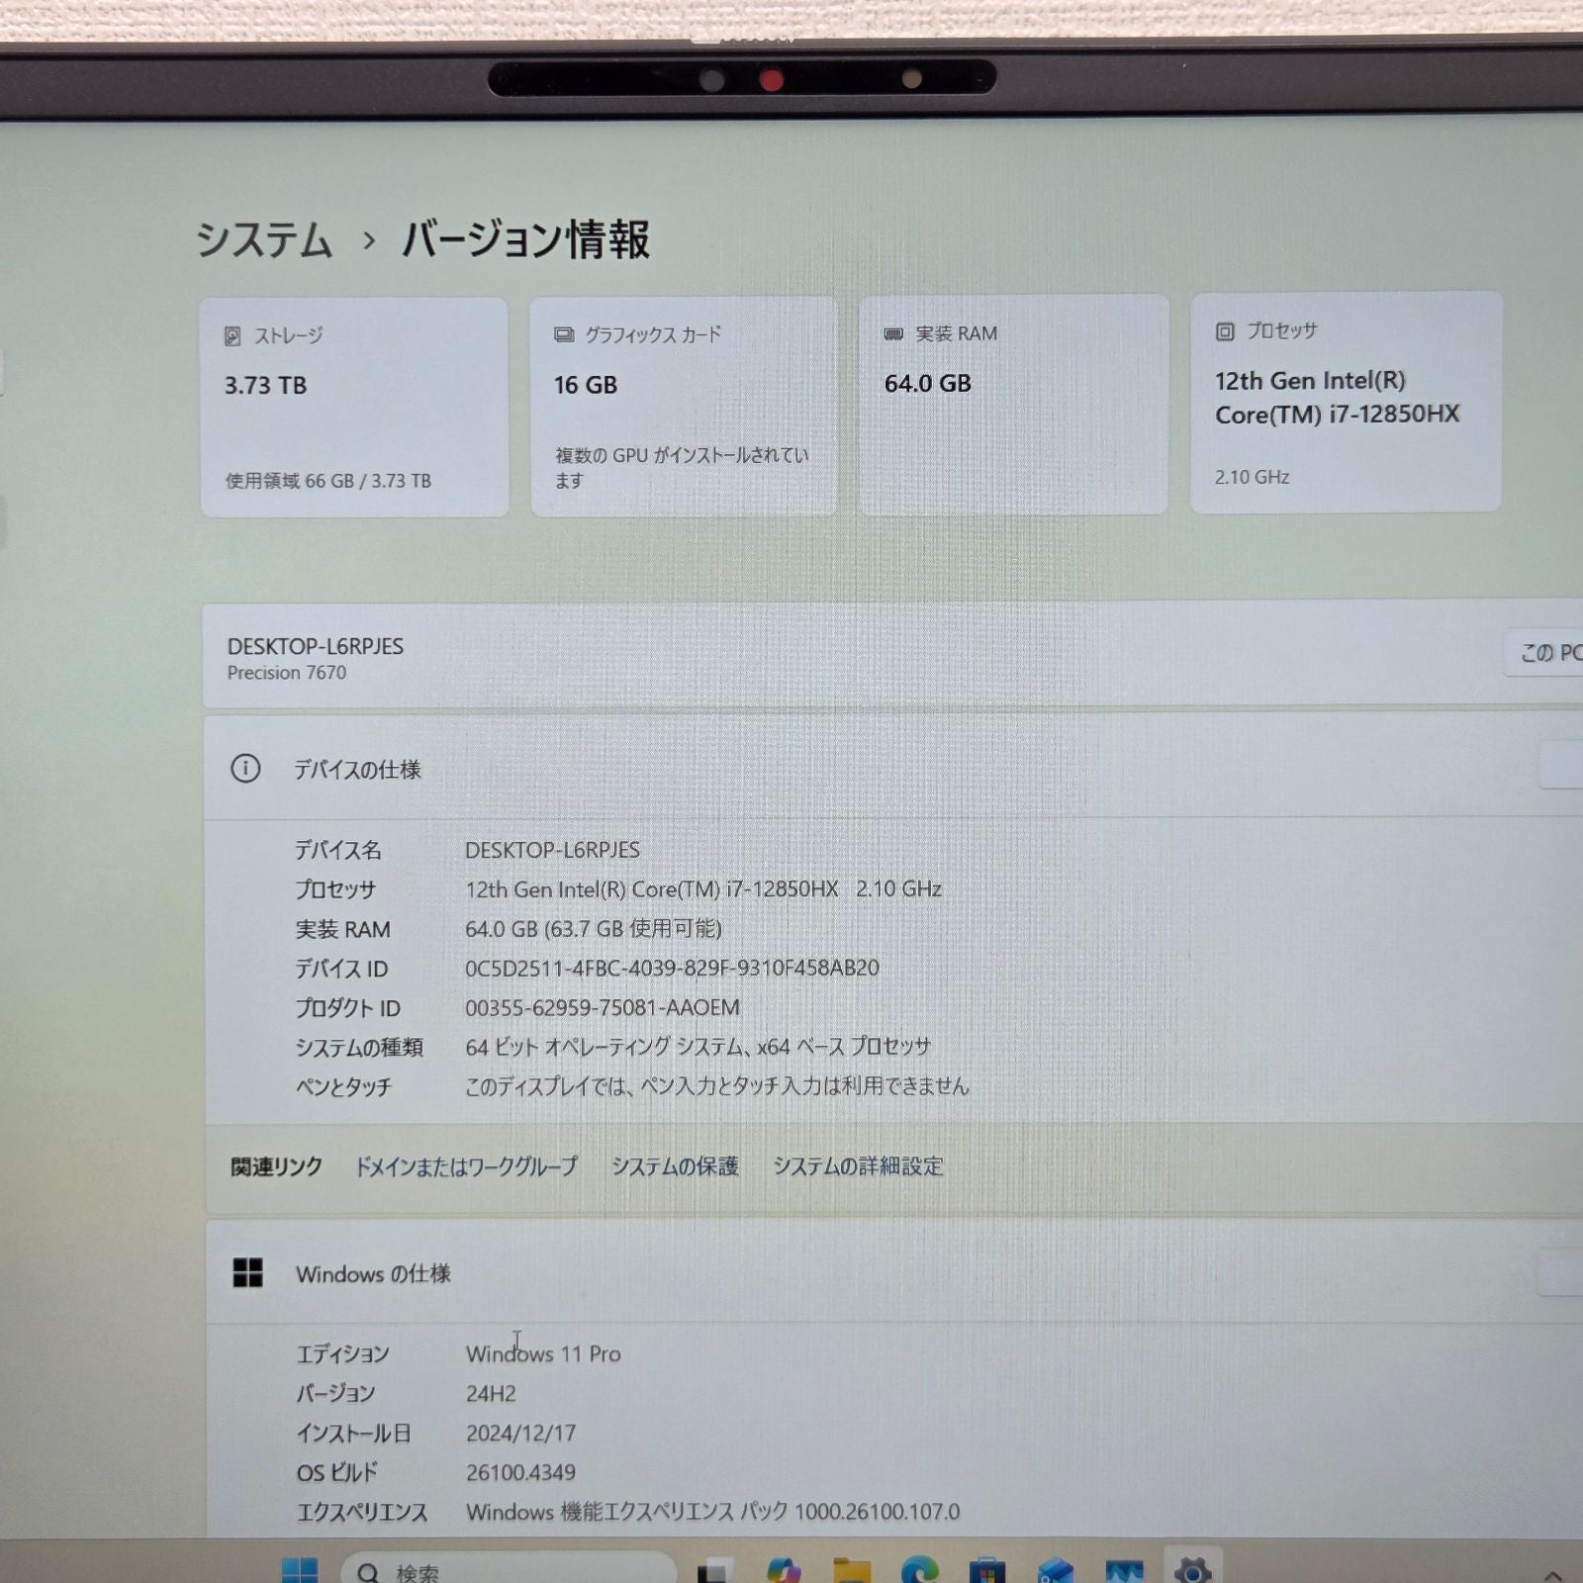Open the グラフィックス カード 16 GB card

[684, 406]
